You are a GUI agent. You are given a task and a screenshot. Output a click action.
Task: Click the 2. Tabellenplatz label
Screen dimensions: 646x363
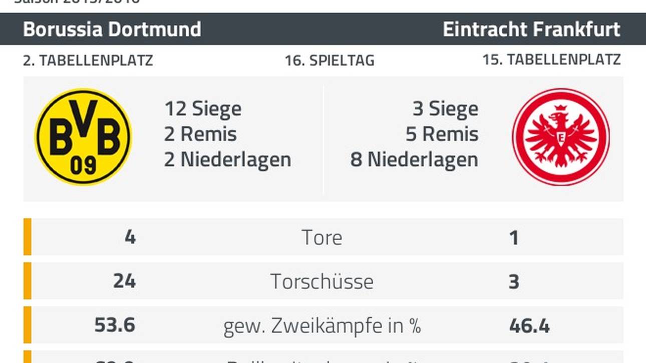(x=88, y=60)
